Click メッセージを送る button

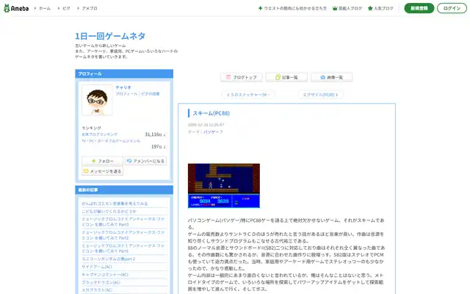[x=102, y=171]
